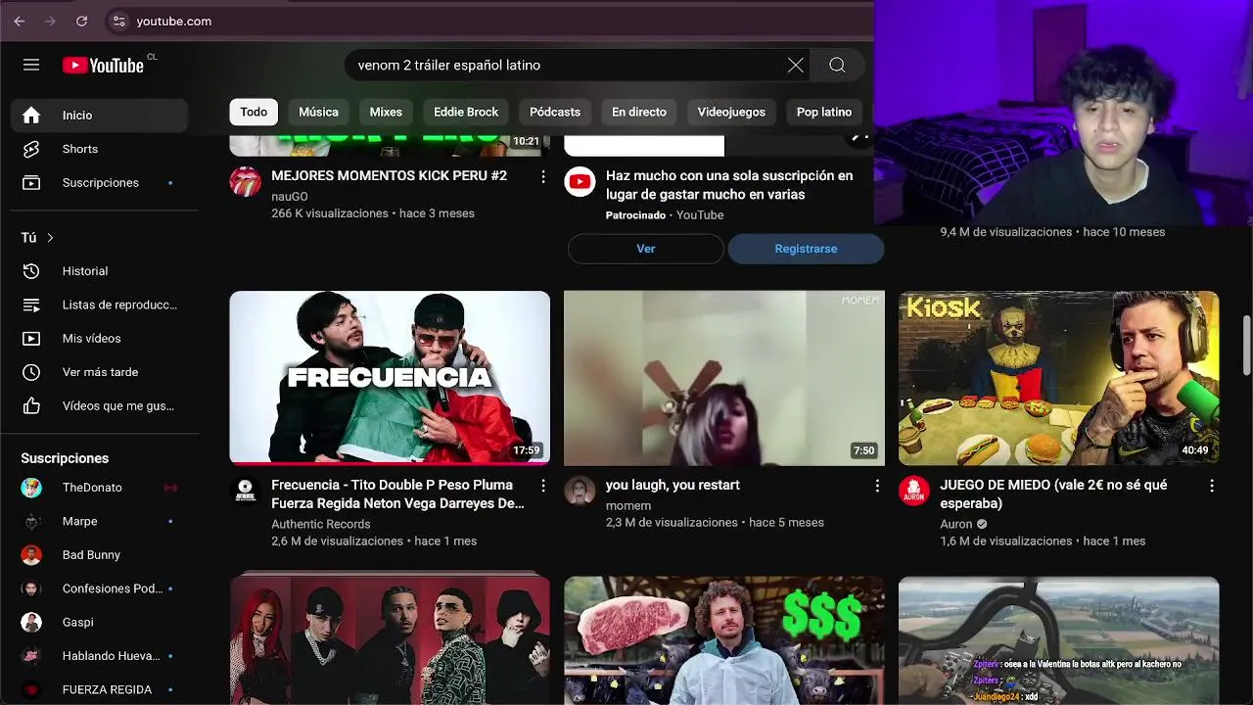Open options for MEJORES MOMENTOS KICK PERU video
The height and width of the screenshot is (705, 1253).
tap(542, 177)
